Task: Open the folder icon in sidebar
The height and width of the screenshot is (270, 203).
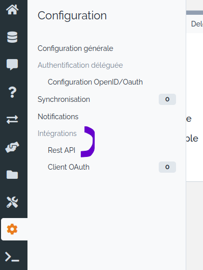Action: (12, 175)
